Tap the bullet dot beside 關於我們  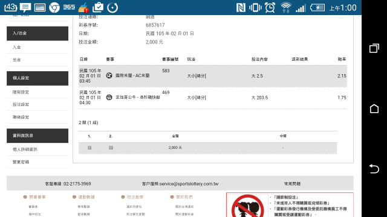pyautogui.click(x=172, y=197)
